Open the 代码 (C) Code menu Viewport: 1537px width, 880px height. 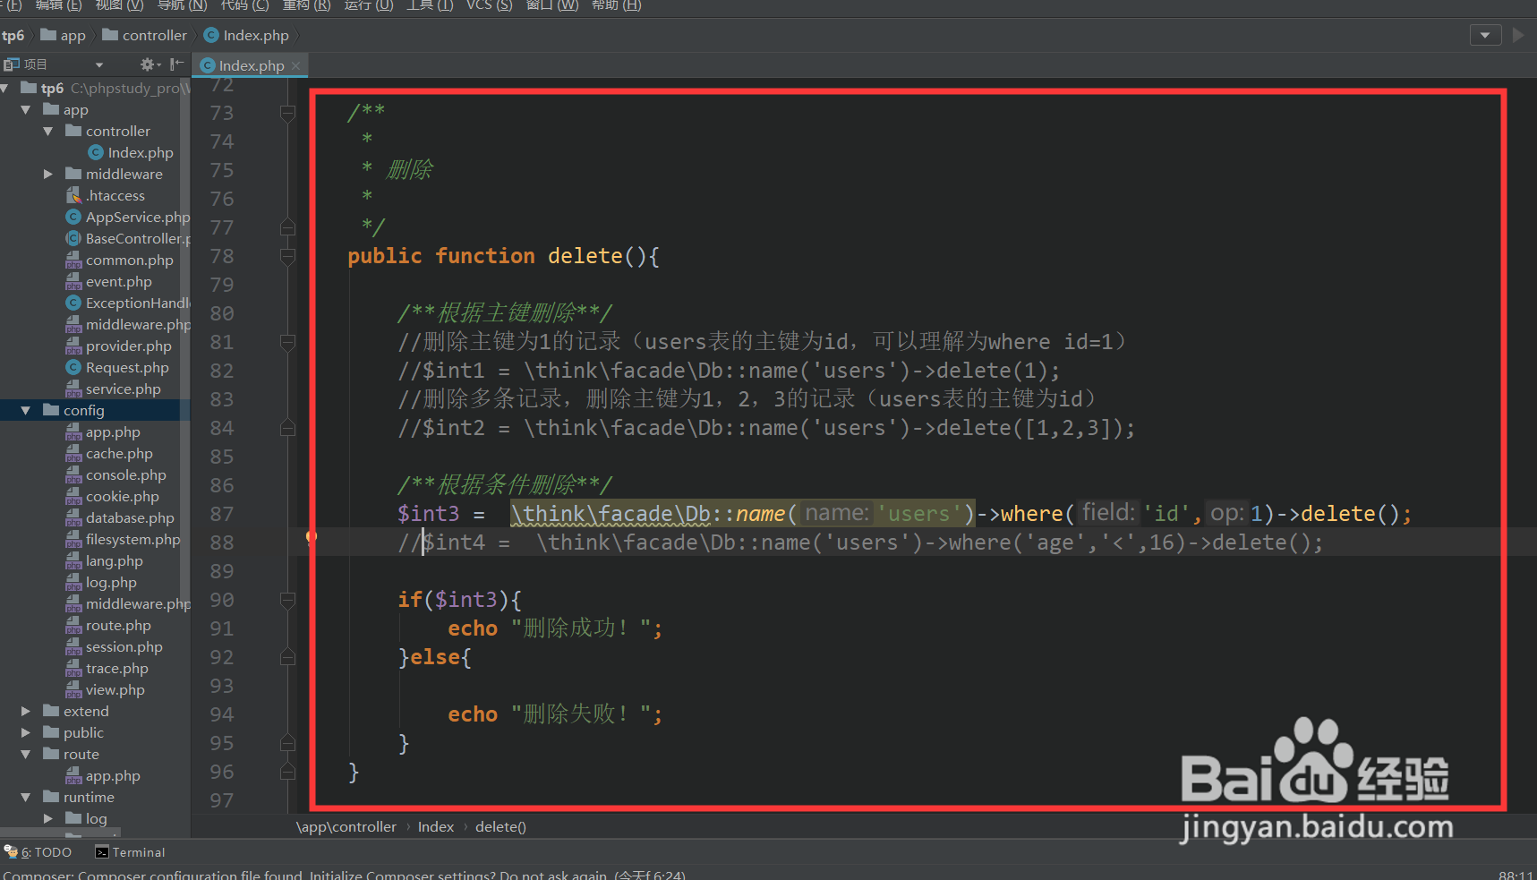(244, 5)
